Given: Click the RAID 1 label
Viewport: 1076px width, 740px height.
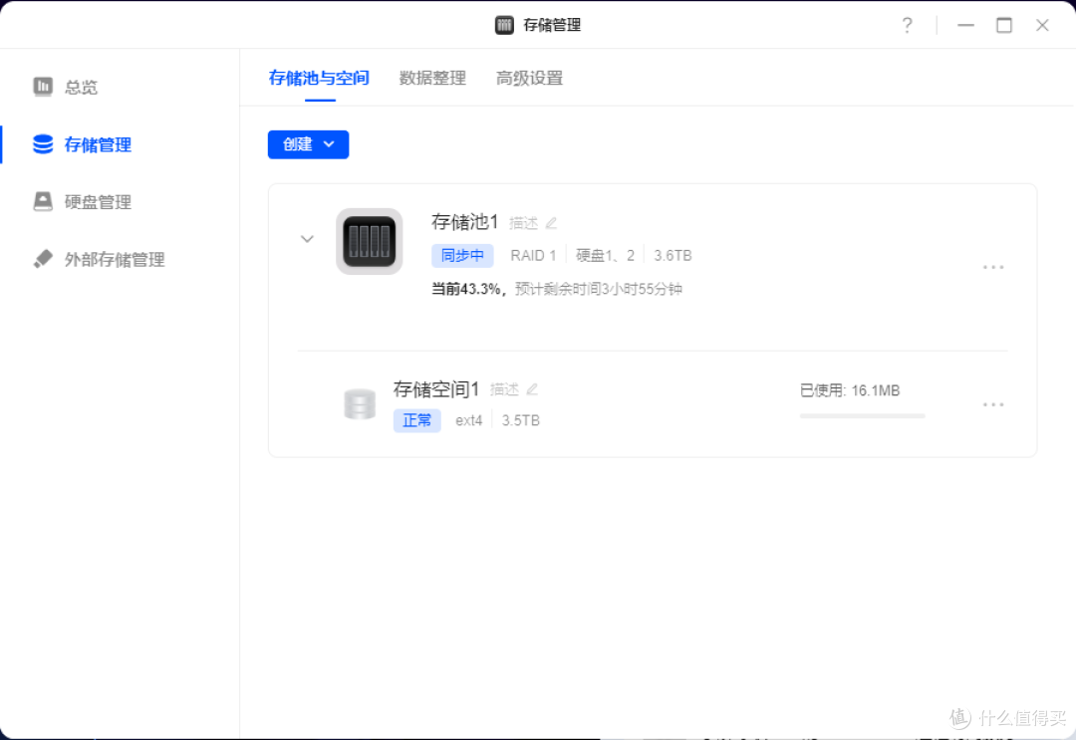Looking at the screenshot, I should point(533,256).
